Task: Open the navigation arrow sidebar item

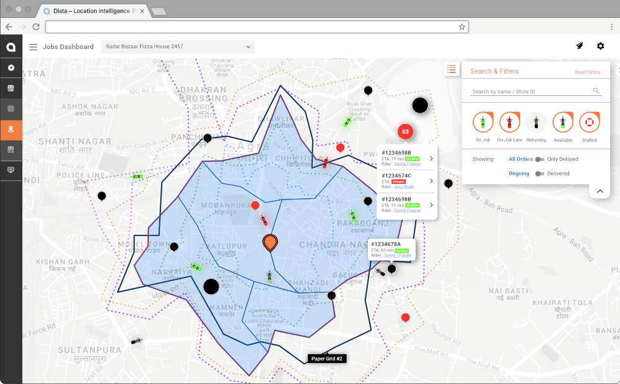Action: (11, 68)
